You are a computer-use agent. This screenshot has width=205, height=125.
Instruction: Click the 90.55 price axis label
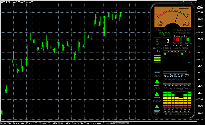pyautogui.click(x=200, y=113)
